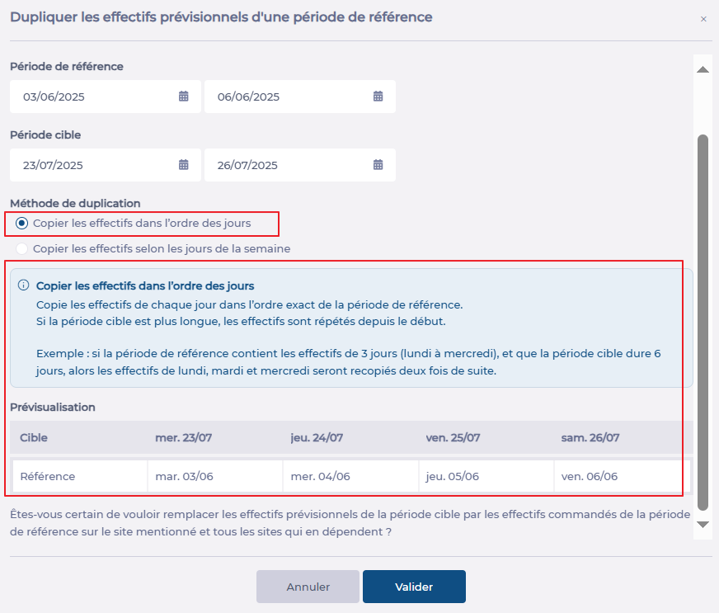Click the 03/06/2025 reference start date field
Image resolution: width=719 pixels, height=613 pixels.
point(95,97)
